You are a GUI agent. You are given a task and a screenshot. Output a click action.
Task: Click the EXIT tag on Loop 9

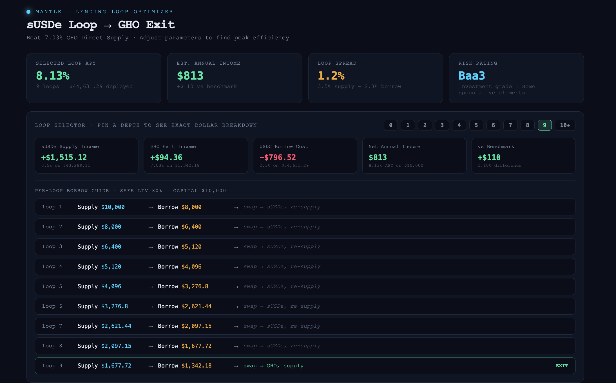pyautogui.click(x=562, y=366)
